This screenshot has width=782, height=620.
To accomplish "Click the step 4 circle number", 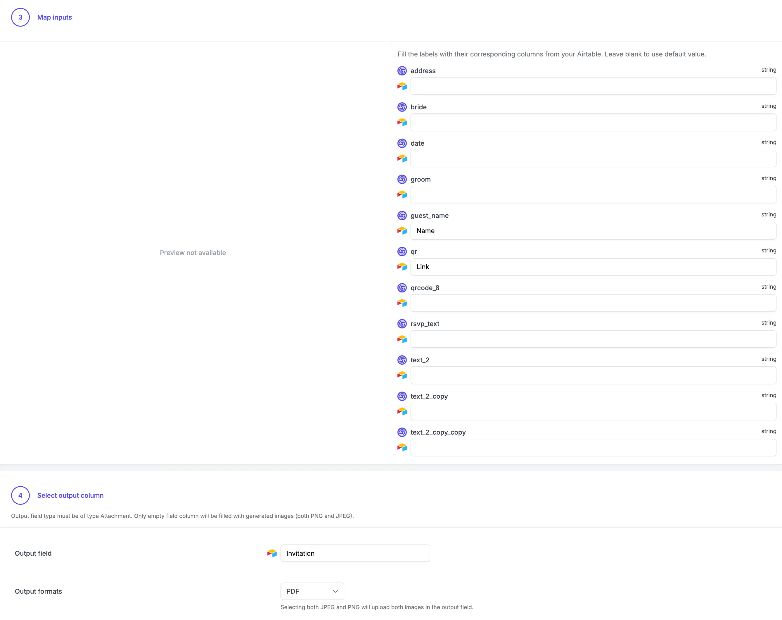I will pyautogui.click(x=20, y=495).
